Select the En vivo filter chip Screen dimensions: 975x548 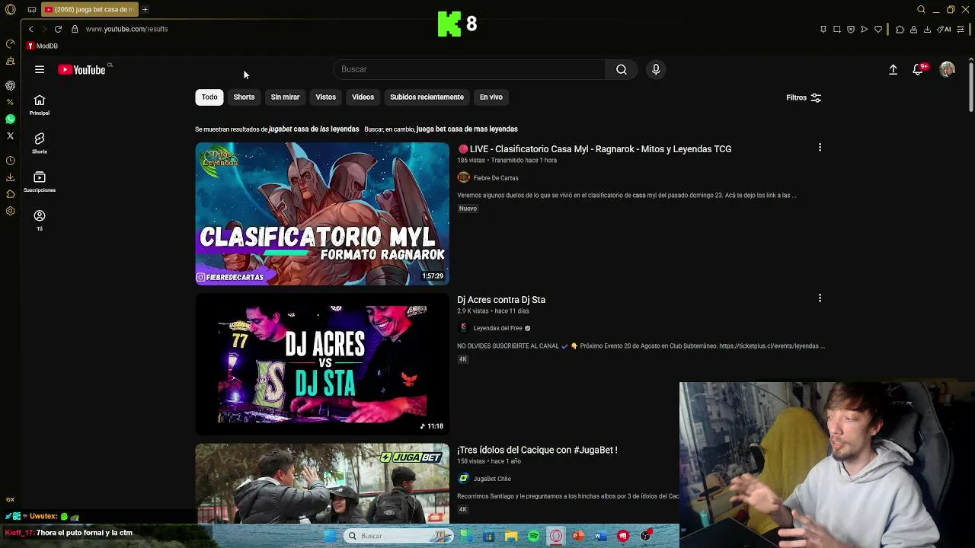click(491, 97)
